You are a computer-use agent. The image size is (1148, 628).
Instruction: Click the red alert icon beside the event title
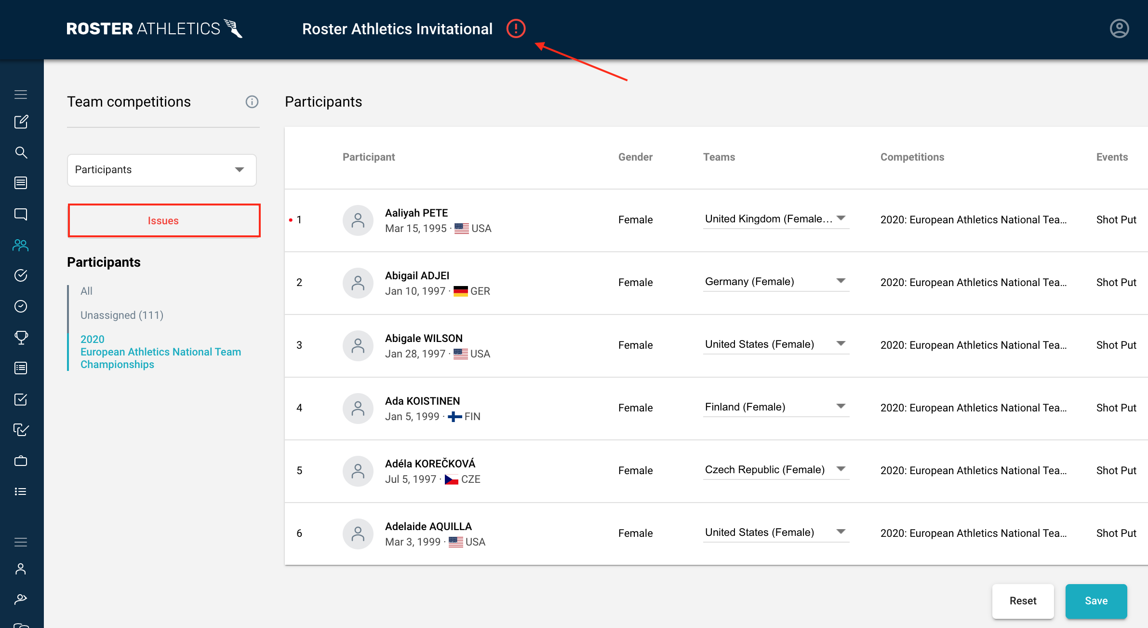point(516,28)
